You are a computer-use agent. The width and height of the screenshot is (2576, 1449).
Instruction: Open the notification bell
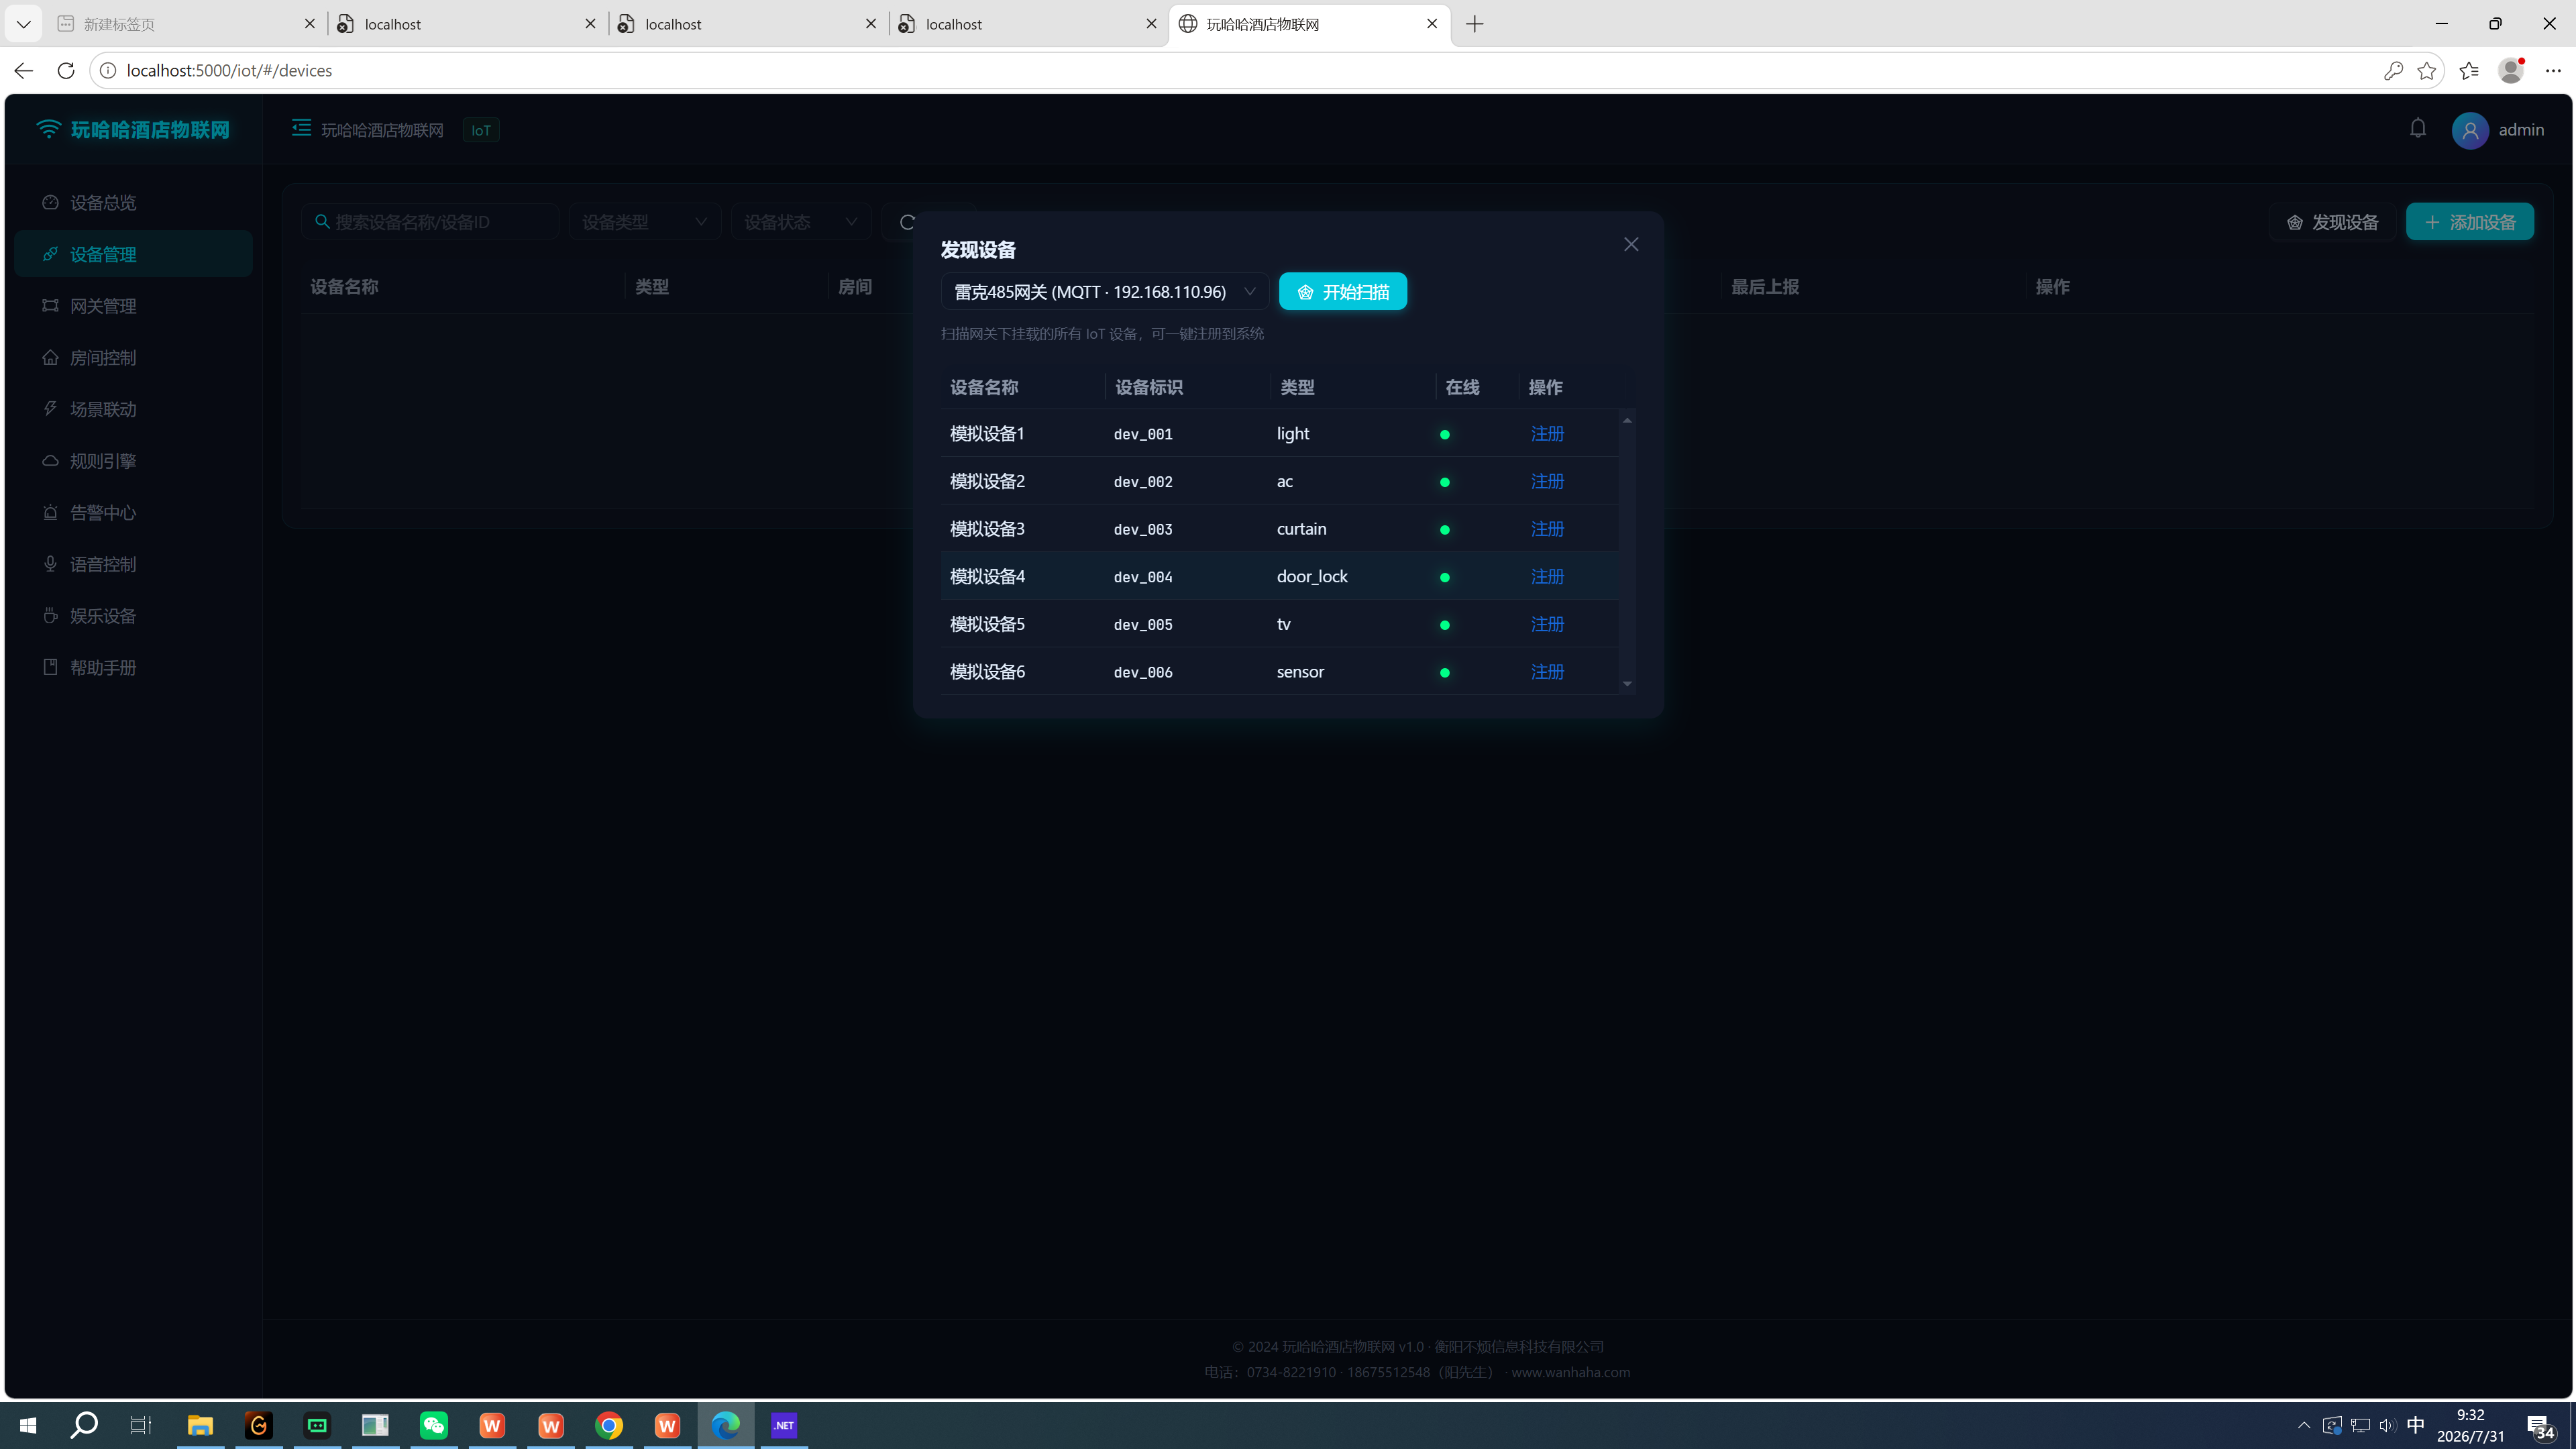pyautogui.click(x=2417, y=128)
